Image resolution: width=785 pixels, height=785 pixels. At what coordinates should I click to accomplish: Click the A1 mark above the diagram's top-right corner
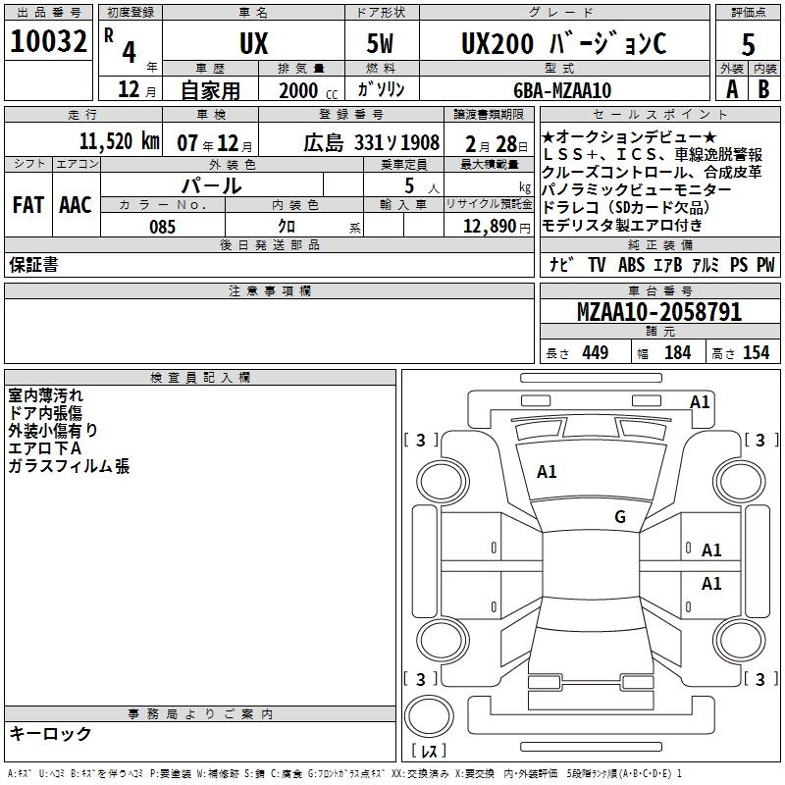click(700, 401)
